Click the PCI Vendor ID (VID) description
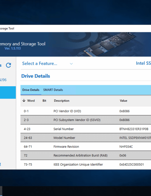151x196 pixels. (67, 111)
